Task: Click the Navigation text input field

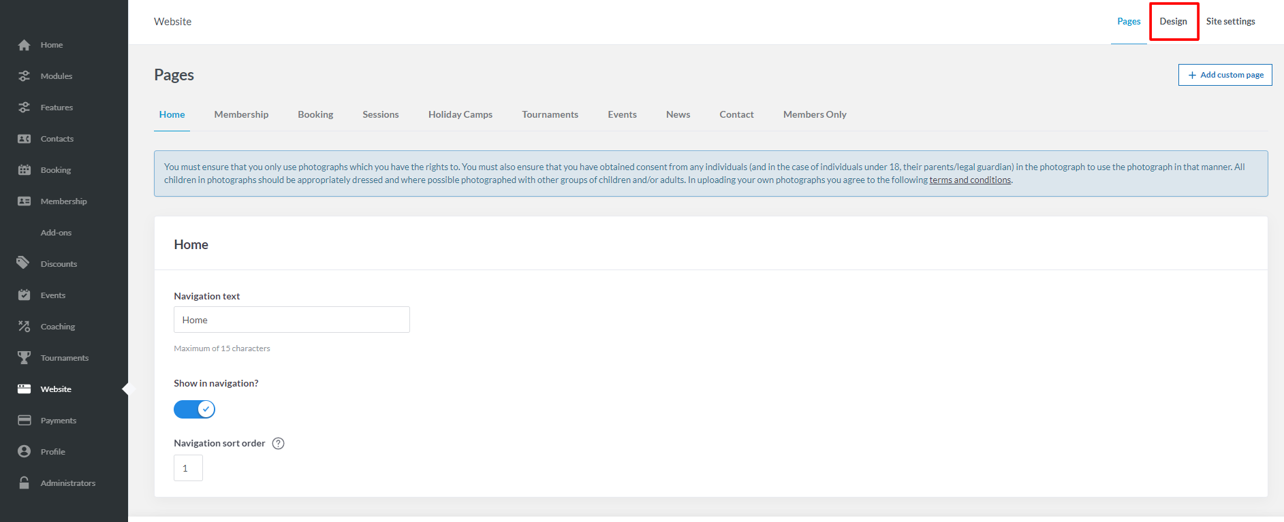Action: [x=292, y=320]
